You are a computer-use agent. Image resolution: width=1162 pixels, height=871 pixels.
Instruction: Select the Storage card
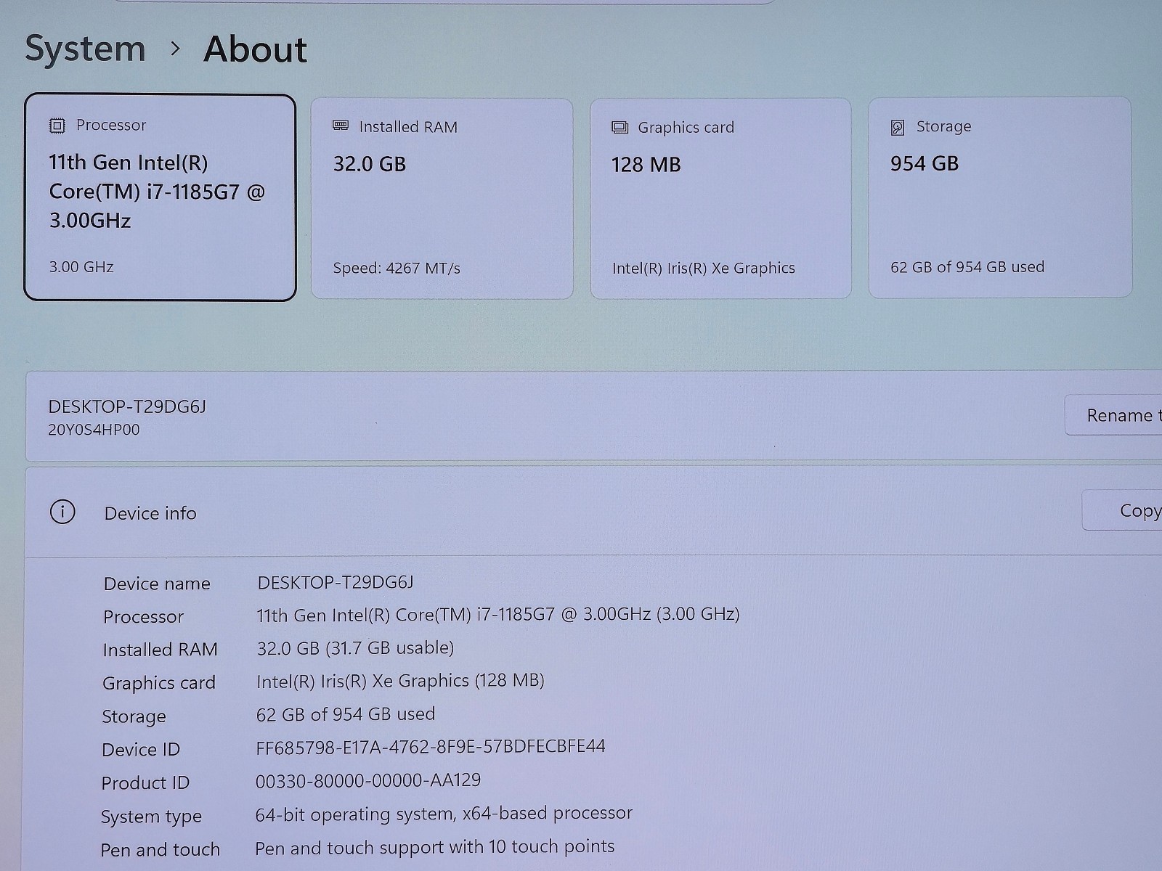click(x=1000, y=197)
